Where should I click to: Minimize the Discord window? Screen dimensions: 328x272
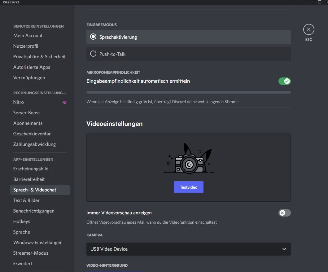click(311, 2)
